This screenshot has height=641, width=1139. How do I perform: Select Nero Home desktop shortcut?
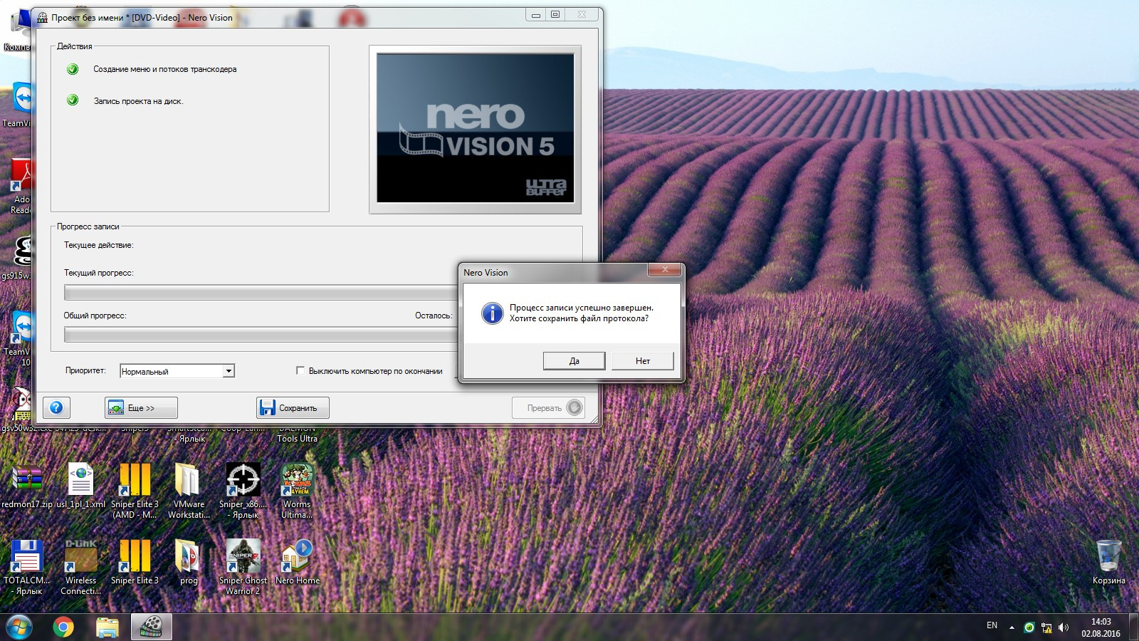(298, 562)
